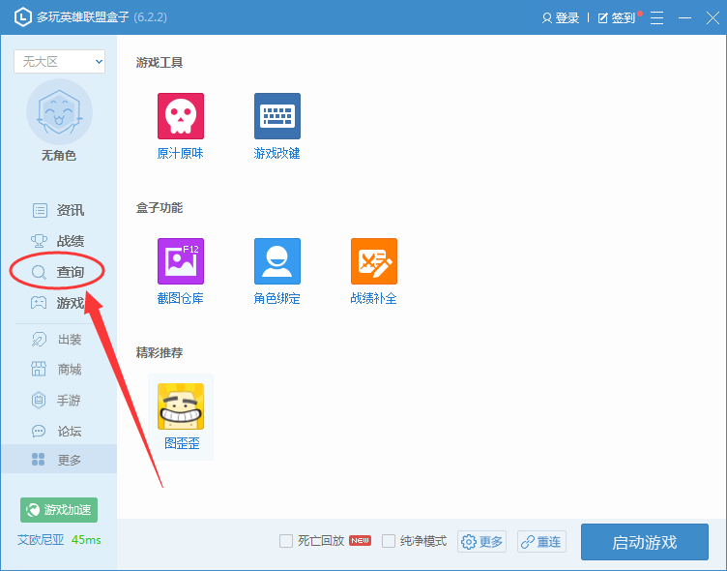Click the 角色绑定 text label
This screenshot has height=571, width=727.
[277, 298]
